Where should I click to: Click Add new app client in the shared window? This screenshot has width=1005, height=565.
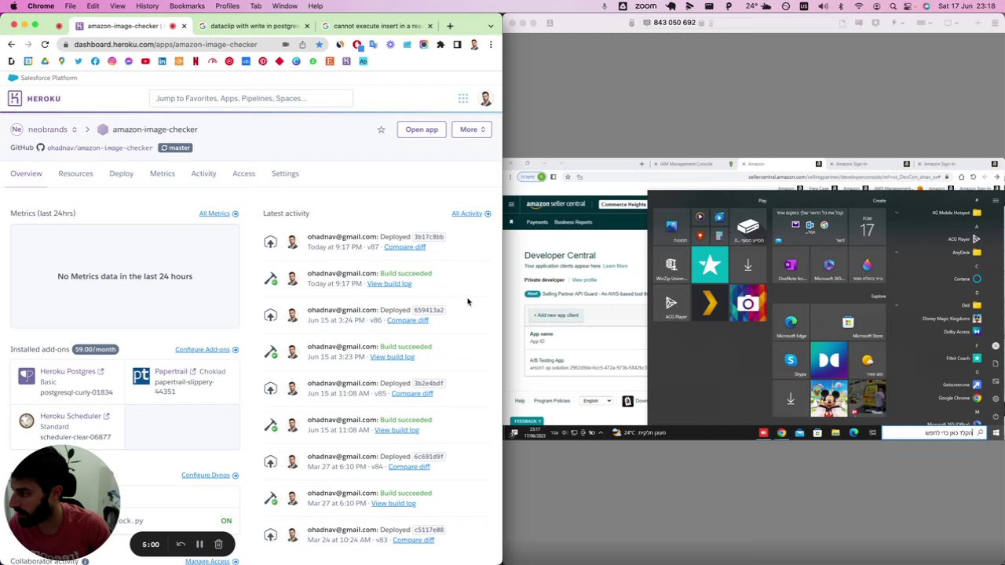pyautogui.click(x=556, y=315)
